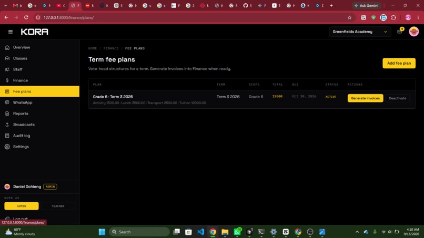Reload the page
This screenshot has height=238, width=424.
(26, 17)
